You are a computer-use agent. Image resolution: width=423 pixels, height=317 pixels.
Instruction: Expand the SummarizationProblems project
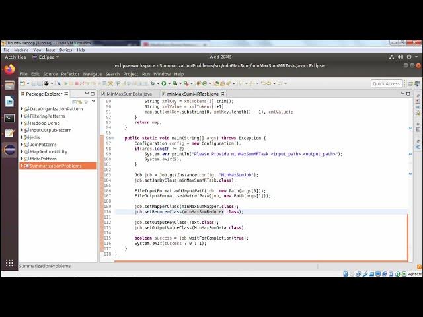(x=22, y=166)
